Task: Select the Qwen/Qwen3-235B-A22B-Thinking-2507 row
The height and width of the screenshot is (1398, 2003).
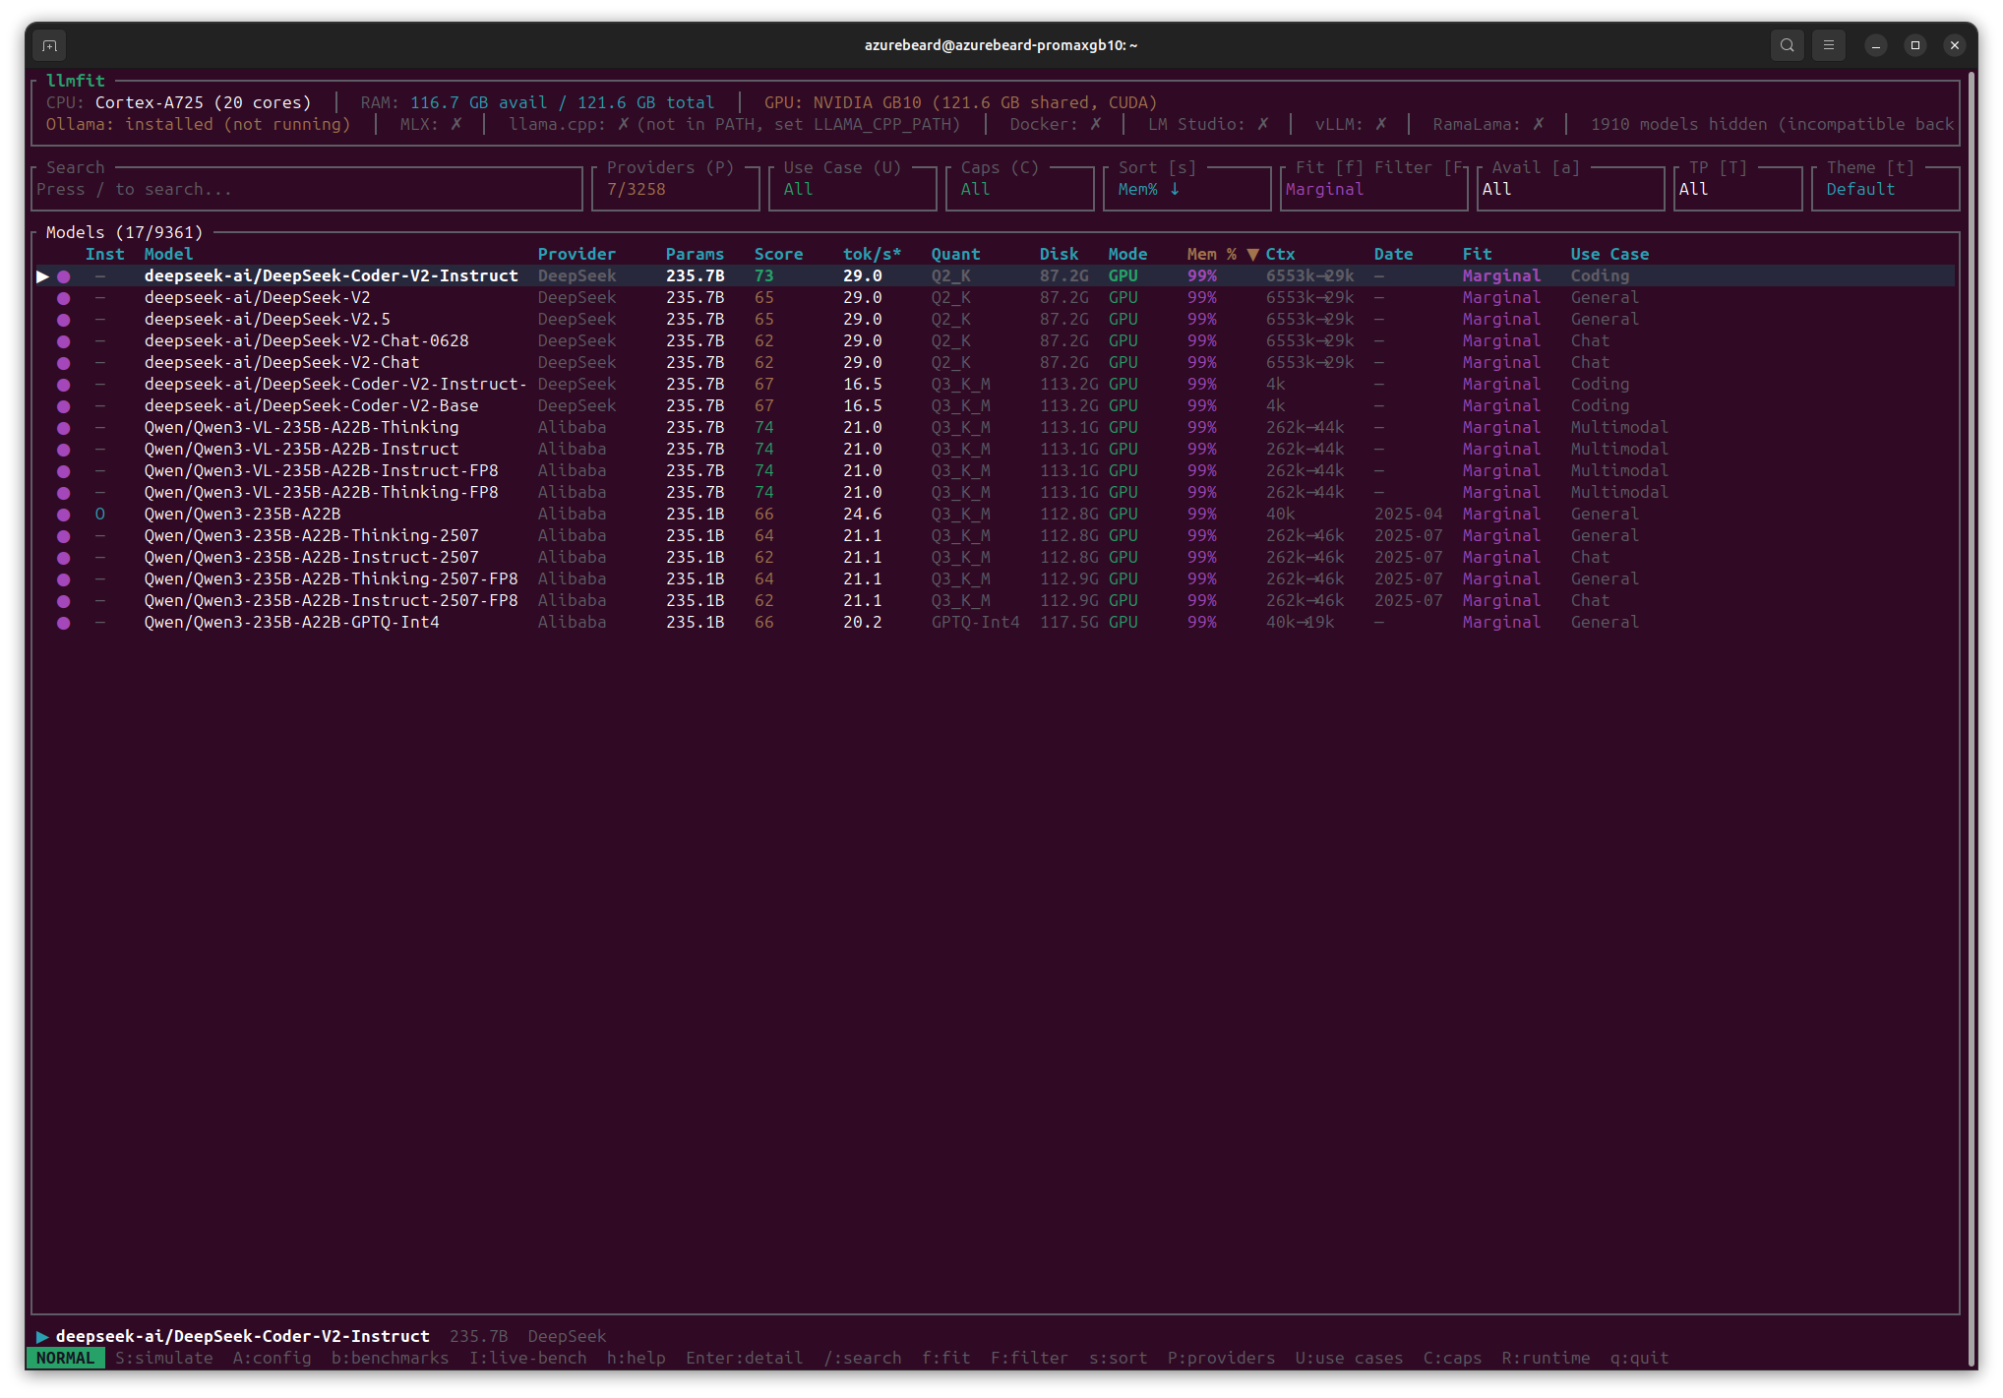Action: (x=996, y=536)
